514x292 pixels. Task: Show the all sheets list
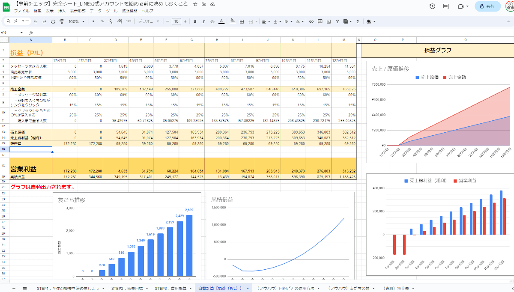click(x=24, y=289)
